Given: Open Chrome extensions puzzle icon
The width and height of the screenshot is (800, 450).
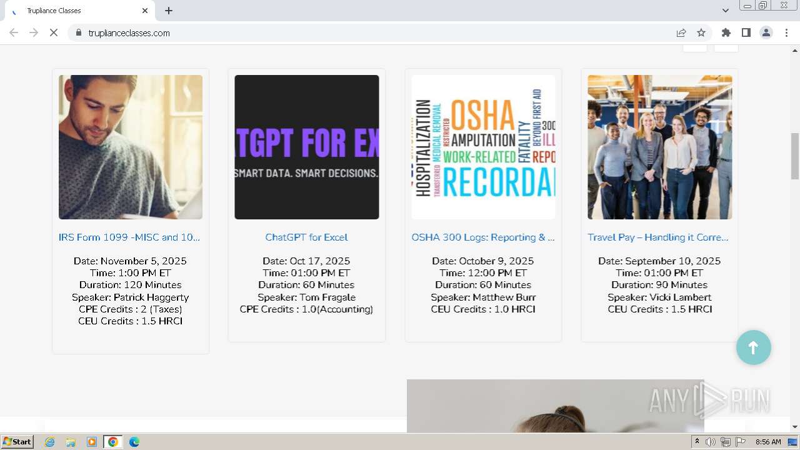Looking at the screenshot, I should coord(726,32).
